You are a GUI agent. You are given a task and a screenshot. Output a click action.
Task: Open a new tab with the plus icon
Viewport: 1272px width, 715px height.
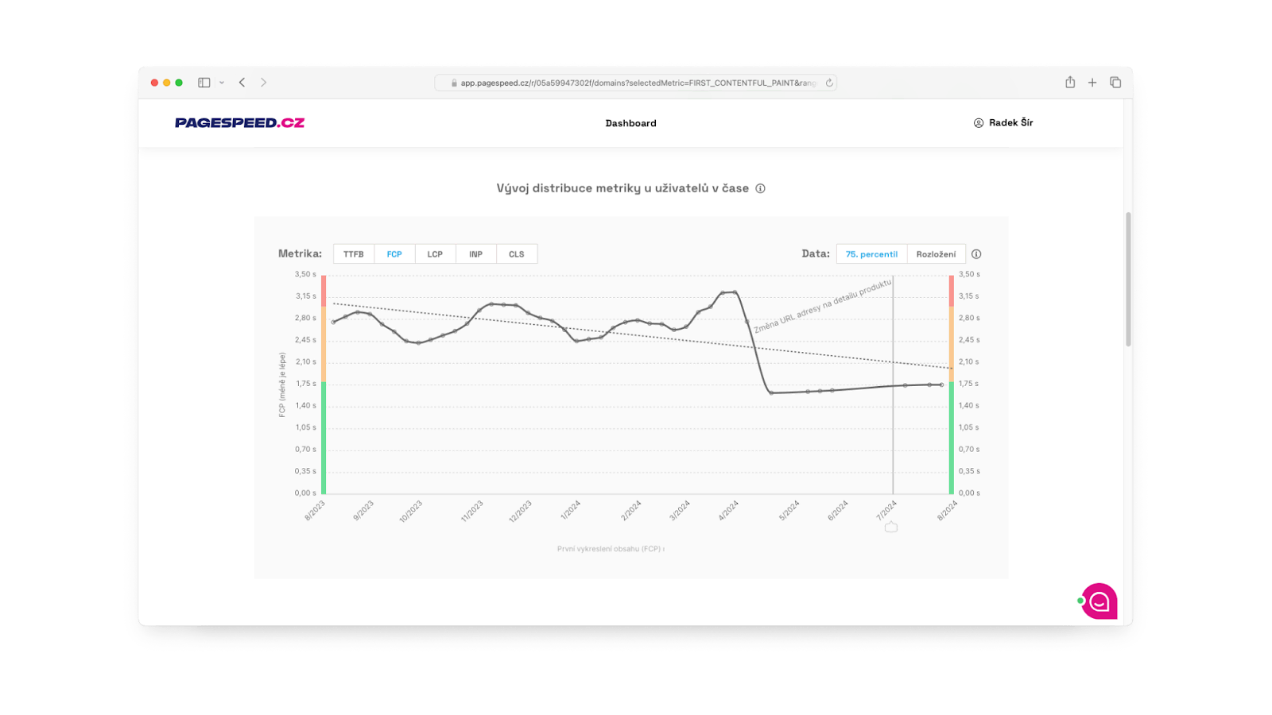click(1092, 82)
